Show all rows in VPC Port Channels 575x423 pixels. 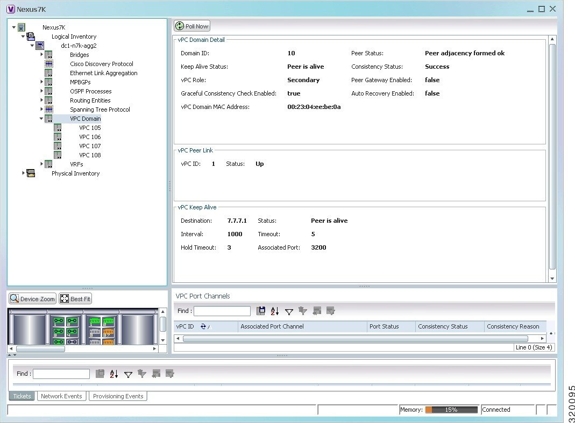pyautogui.click(x=317, y=311)
